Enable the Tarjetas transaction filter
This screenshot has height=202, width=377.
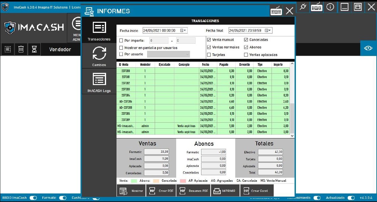209,54
